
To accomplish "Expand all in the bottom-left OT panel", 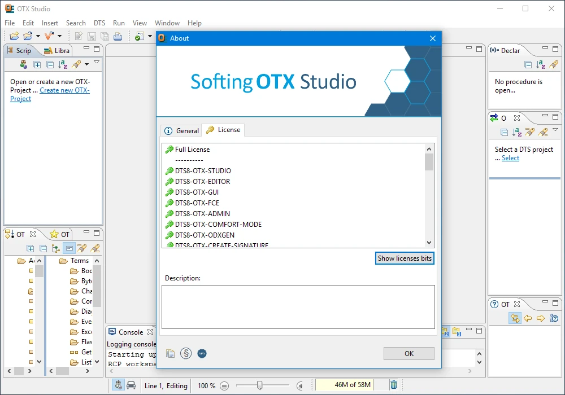I will tap(31, 248).
